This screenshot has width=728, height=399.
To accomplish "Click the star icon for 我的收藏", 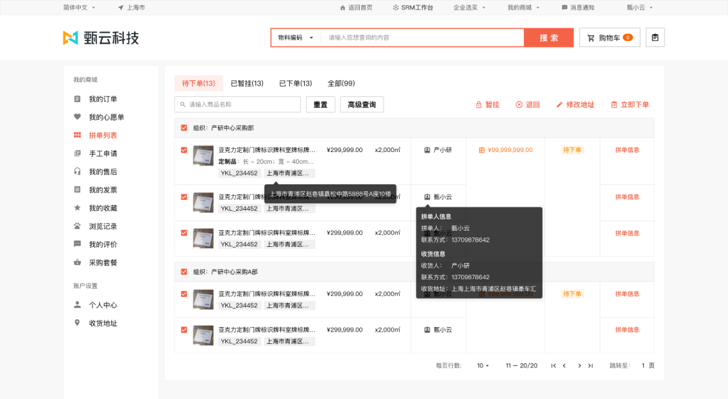I will 77,208.
